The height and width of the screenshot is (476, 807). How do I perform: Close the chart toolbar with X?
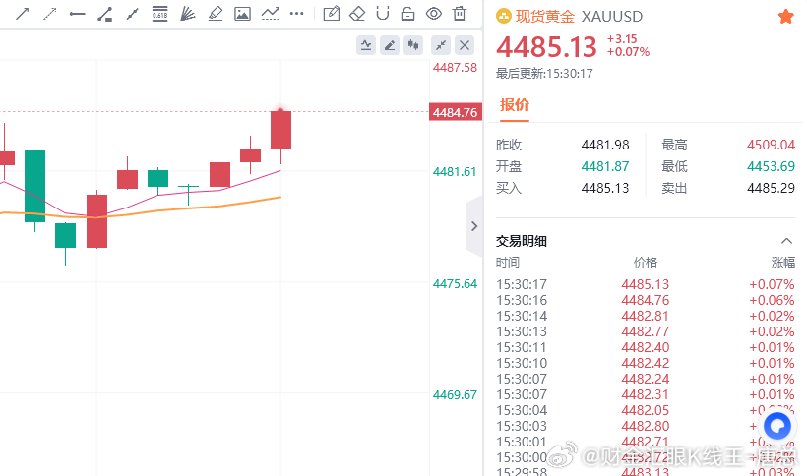pos(465,46)
